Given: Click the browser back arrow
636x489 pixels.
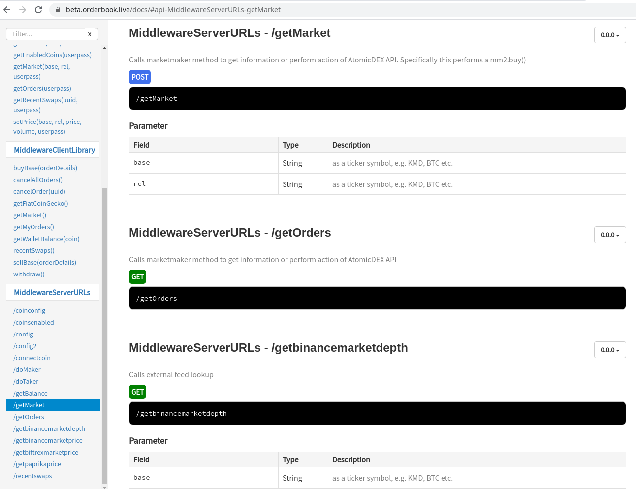Looking at the screenshot, I should click(x=7, y=10).
